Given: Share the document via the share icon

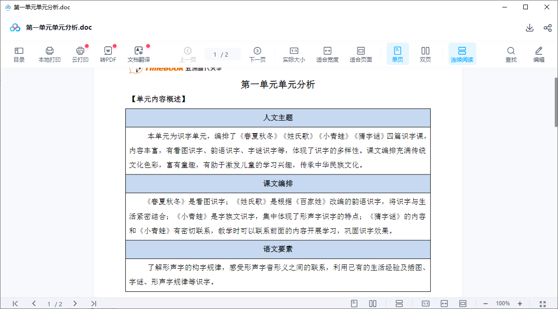Looking at the screenshot, I should (x=548, y=28).
